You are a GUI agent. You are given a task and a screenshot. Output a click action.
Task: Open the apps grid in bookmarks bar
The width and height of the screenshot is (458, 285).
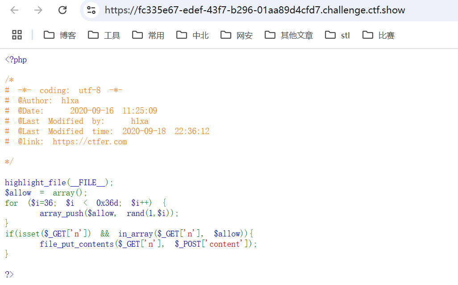(17, 35)
